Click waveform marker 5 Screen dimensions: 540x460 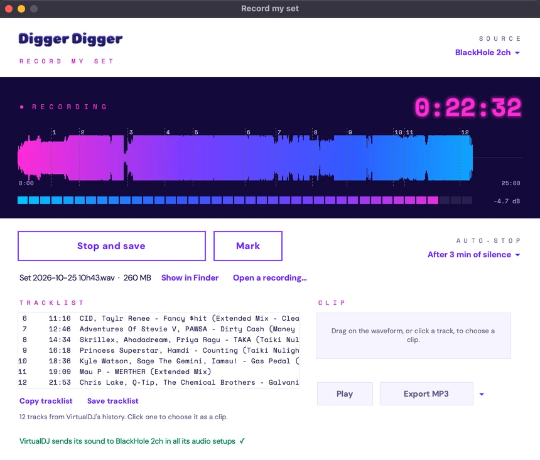(x=196, y=132)
